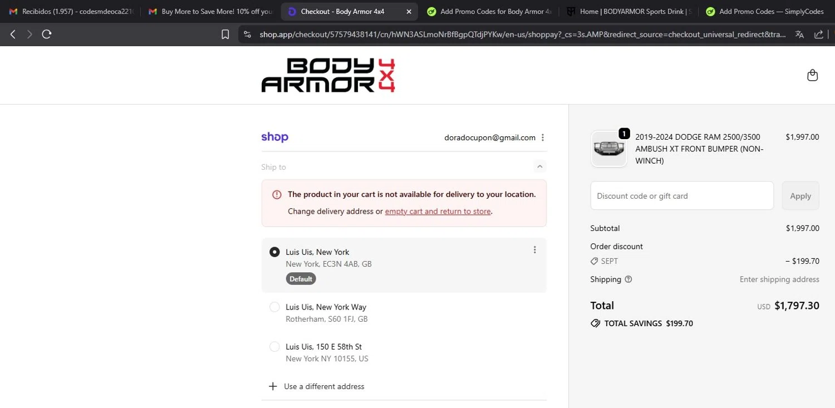
Task: Click the SEPT discount tag icon
Action: click(595, 261)
